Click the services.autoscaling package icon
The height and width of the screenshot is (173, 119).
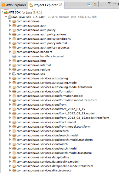(x=14, y=78)
